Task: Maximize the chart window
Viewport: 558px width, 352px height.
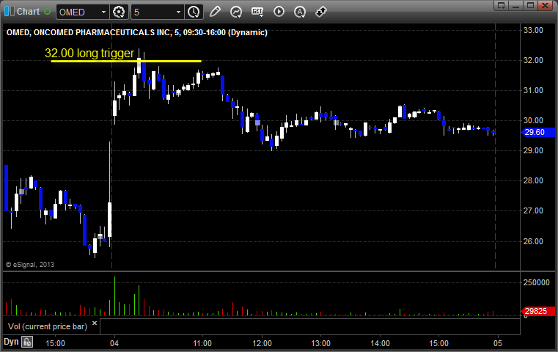Action: (x=531, y=5)
